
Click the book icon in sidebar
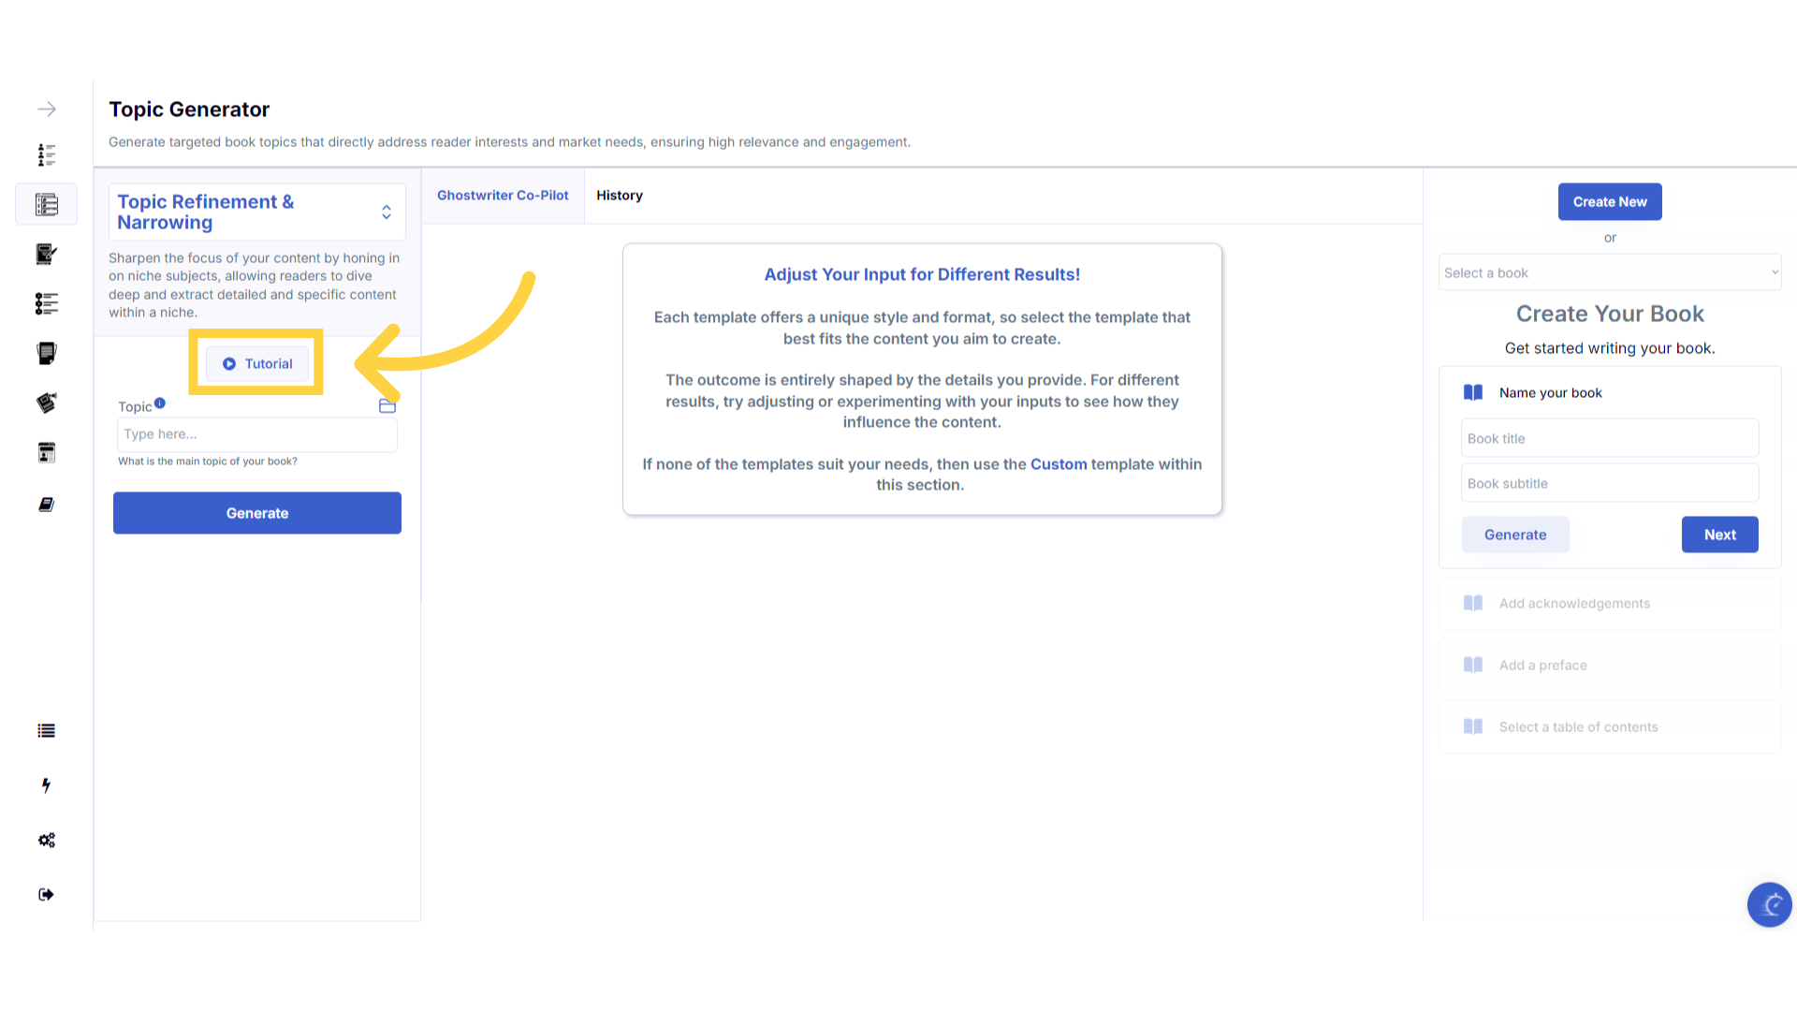(47, 505)
